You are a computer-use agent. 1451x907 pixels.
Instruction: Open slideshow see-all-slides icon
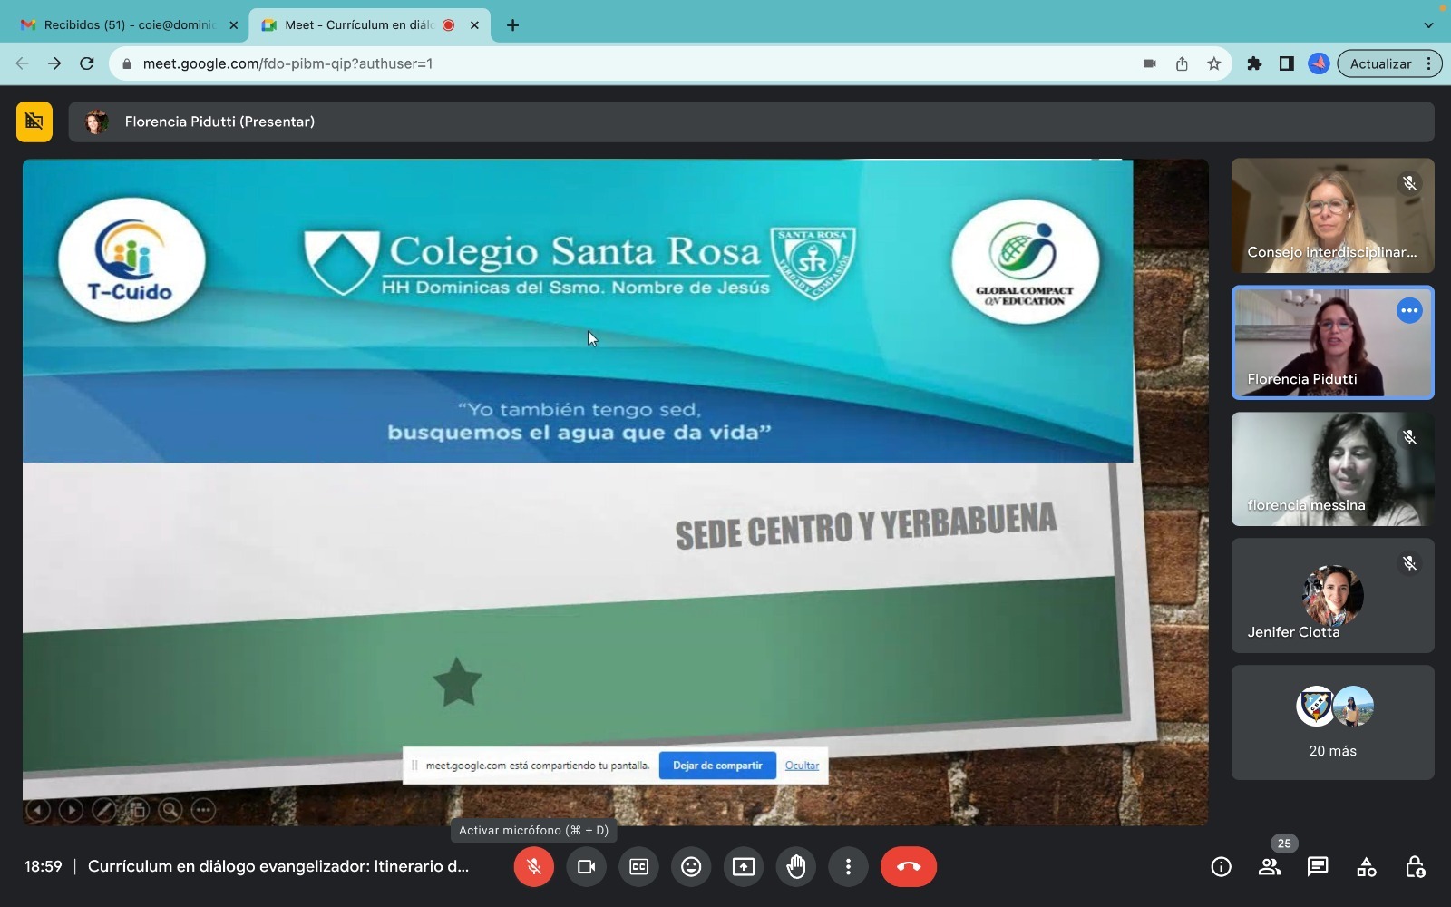tap(137, 810)
